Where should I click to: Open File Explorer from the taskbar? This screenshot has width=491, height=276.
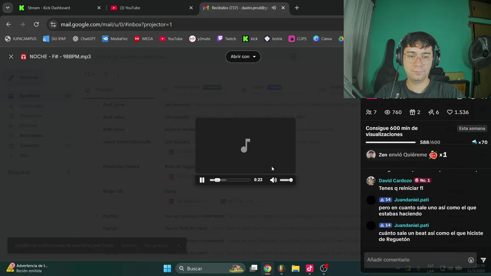click(x=295, y=268)
